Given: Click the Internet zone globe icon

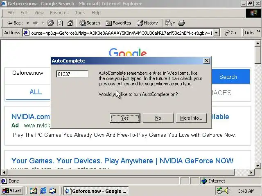Looking at the screenshot, I should click(204, 181).
